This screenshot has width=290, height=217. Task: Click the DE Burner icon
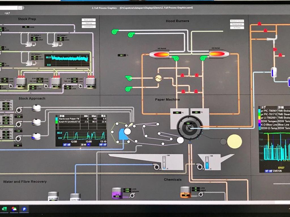coord(219,54)
